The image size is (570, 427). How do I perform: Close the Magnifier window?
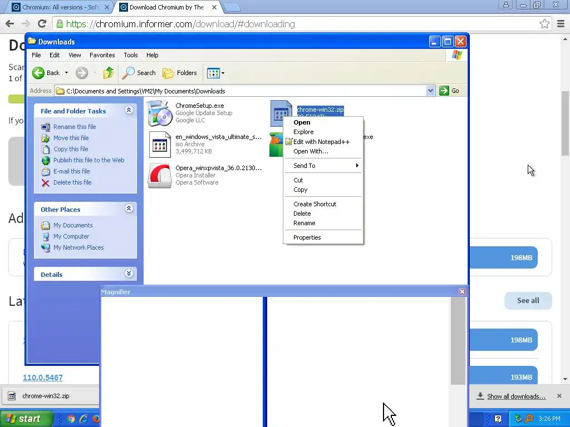point(462,291)
